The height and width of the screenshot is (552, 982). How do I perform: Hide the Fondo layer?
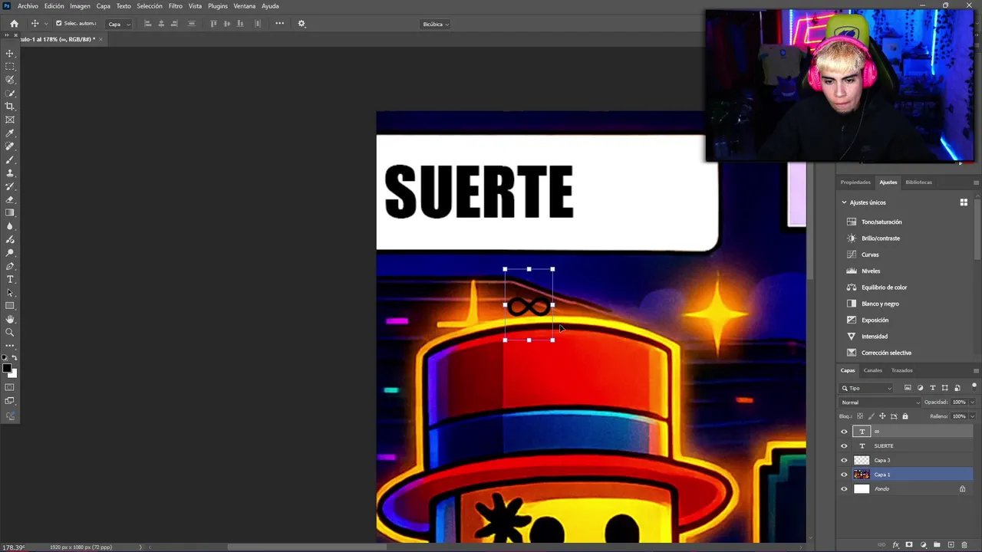[x=844, y=489]
